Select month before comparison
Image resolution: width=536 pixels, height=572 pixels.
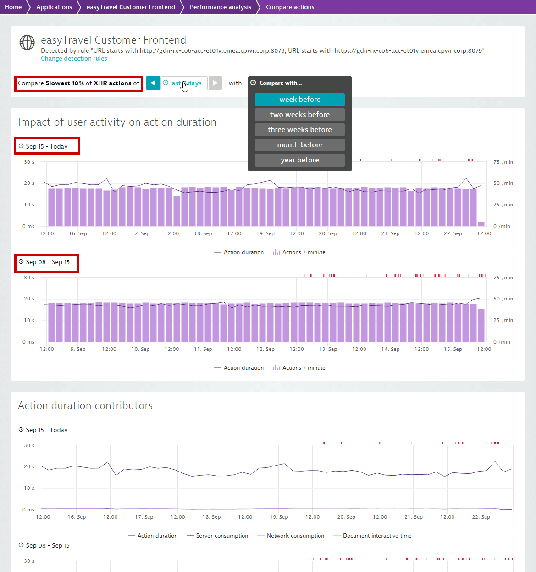click(x=300, y=145)
